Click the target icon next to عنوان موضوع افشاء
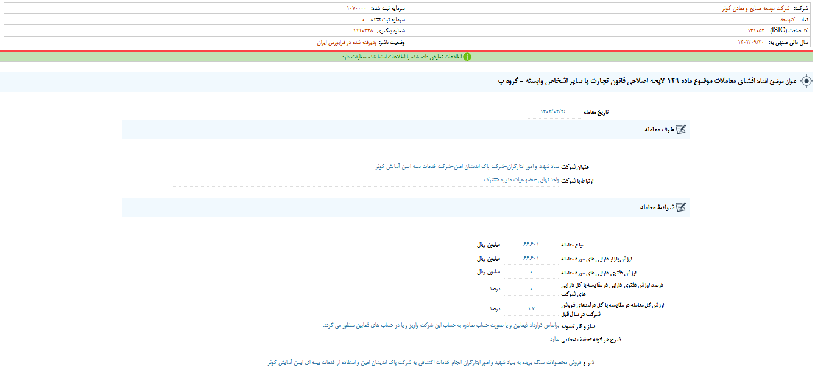Screen dimensions: 815x379 (808, 83)
